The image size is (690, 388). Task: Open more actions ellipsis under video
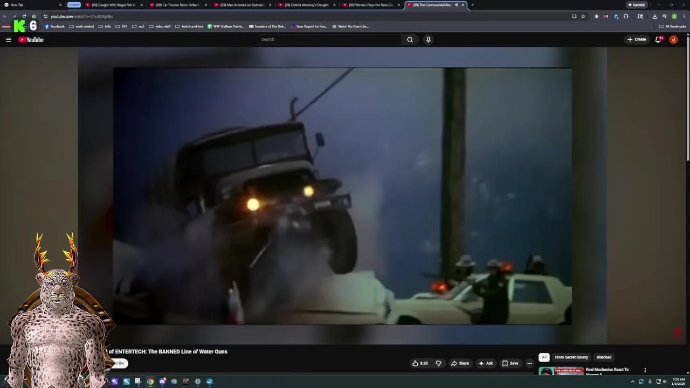pyautogui.click(x=529, y=363)
